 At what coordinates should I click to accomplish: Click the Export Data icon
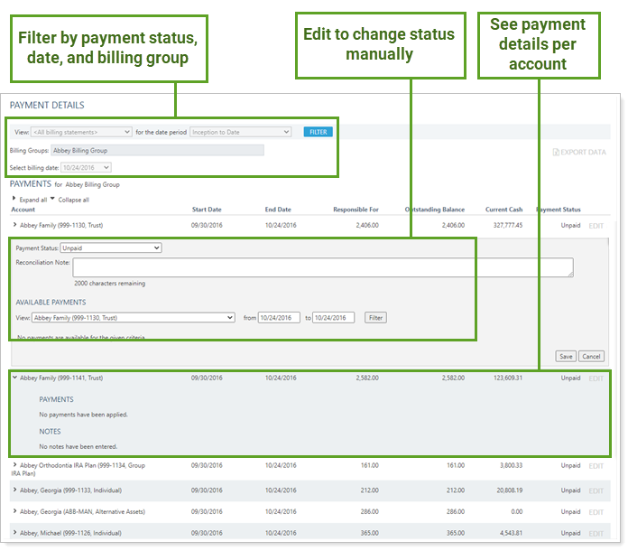[557, 152]
